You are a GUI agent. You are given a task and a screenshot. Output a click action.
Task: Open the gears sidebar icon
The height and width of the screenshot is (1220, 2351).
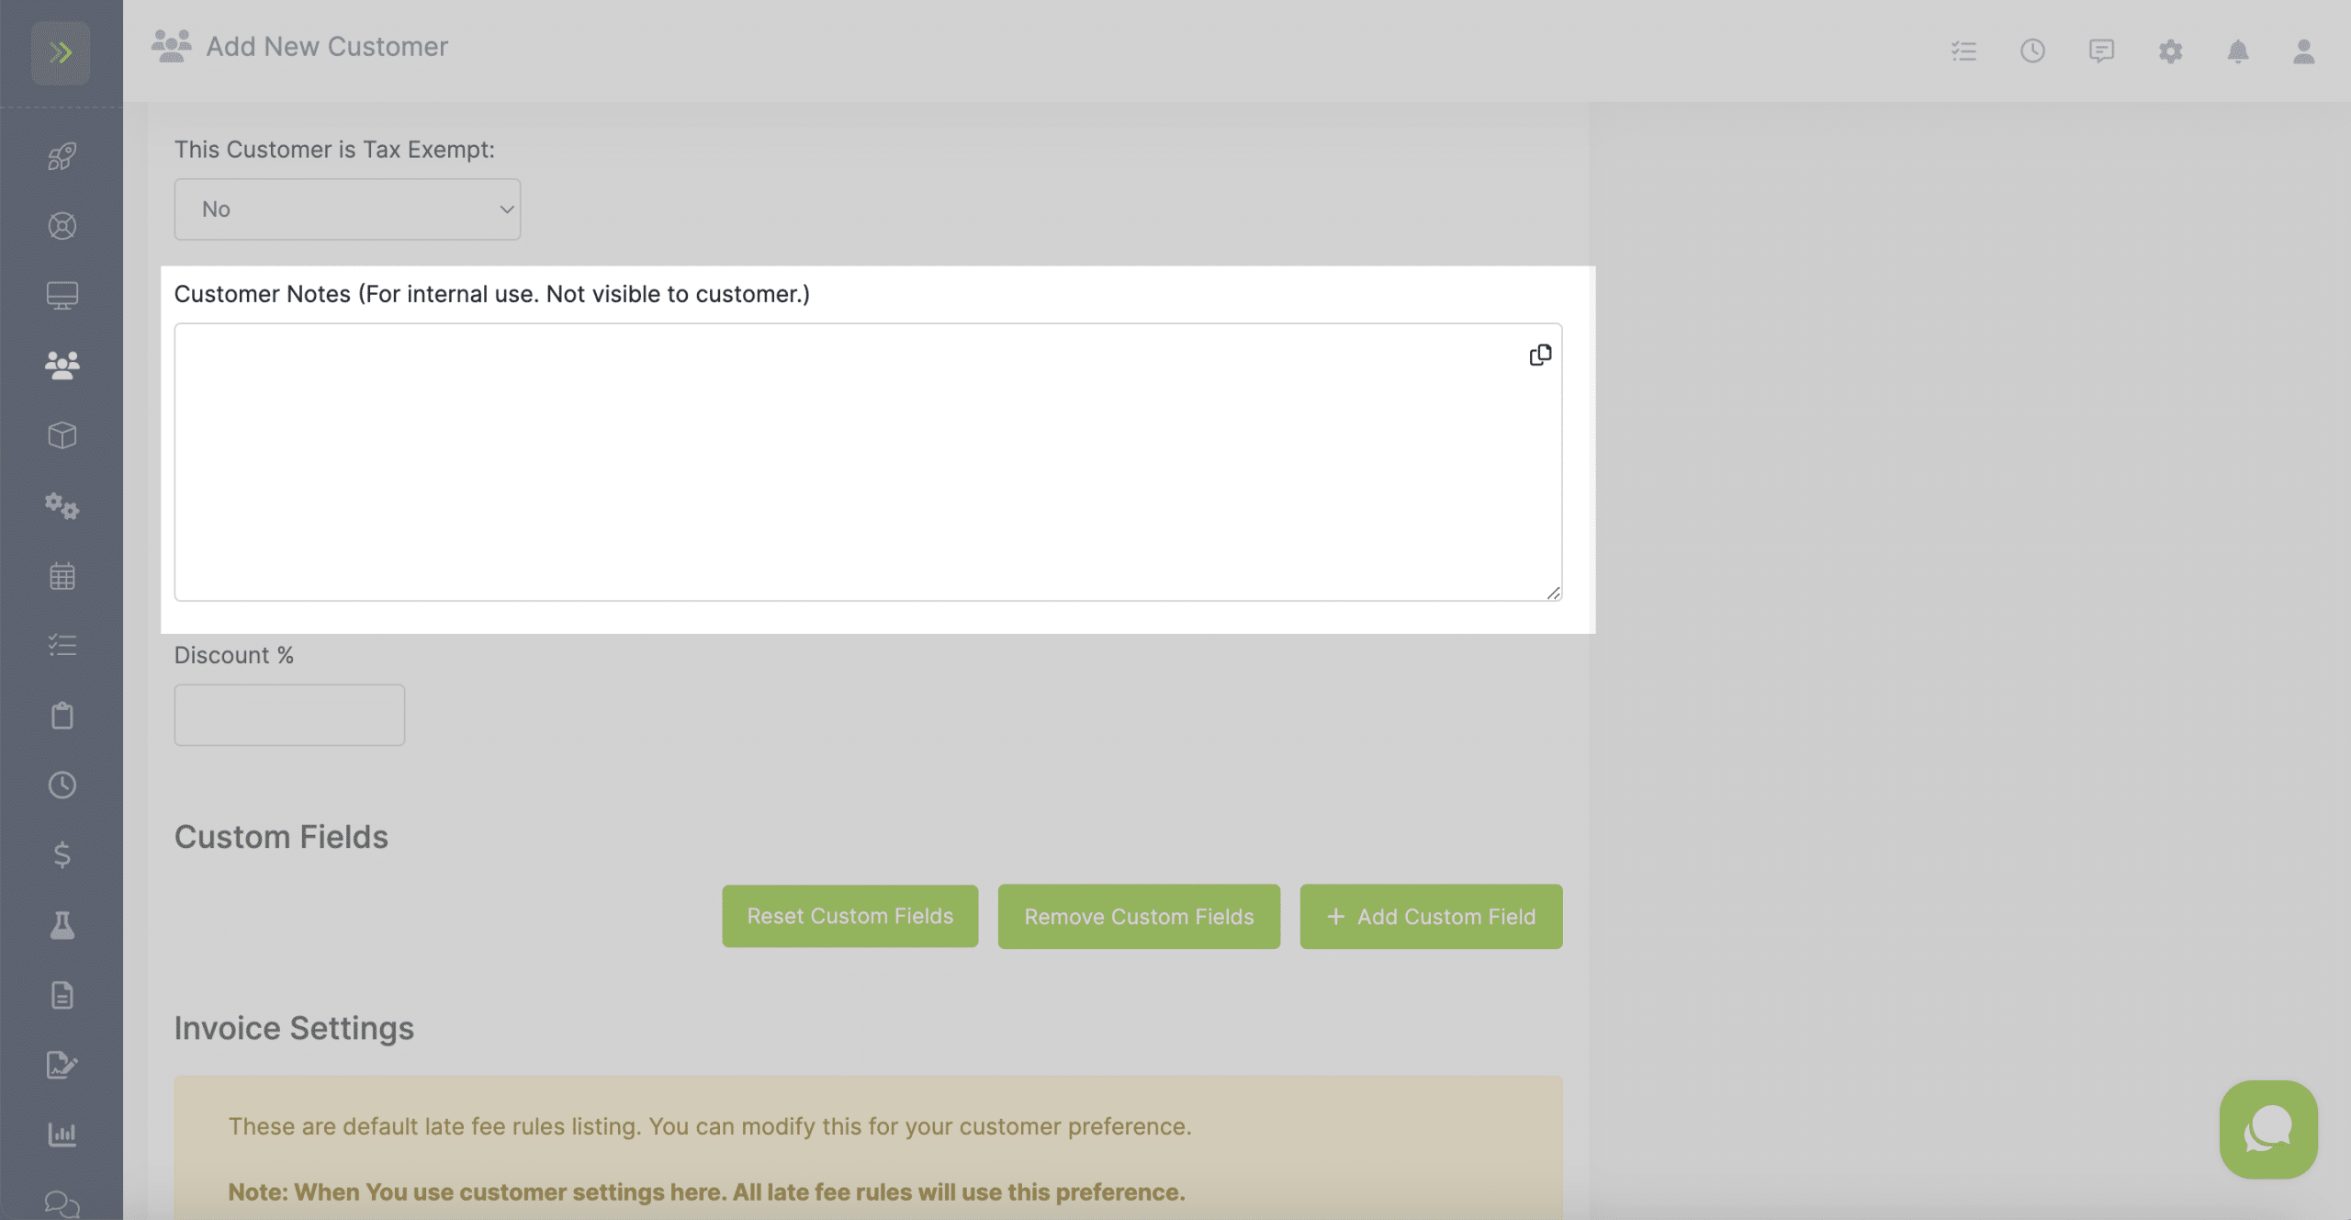point(62,506)
